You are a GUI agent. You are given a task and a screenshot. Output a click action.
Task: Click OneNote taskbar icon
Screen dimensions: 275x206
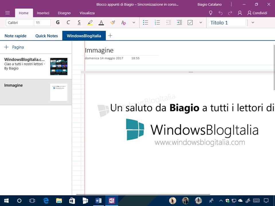112,201
